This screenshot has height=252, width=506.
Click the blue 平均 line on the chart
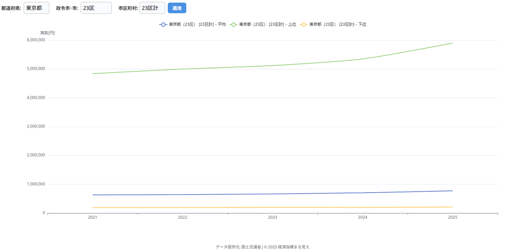pos(272,194)
